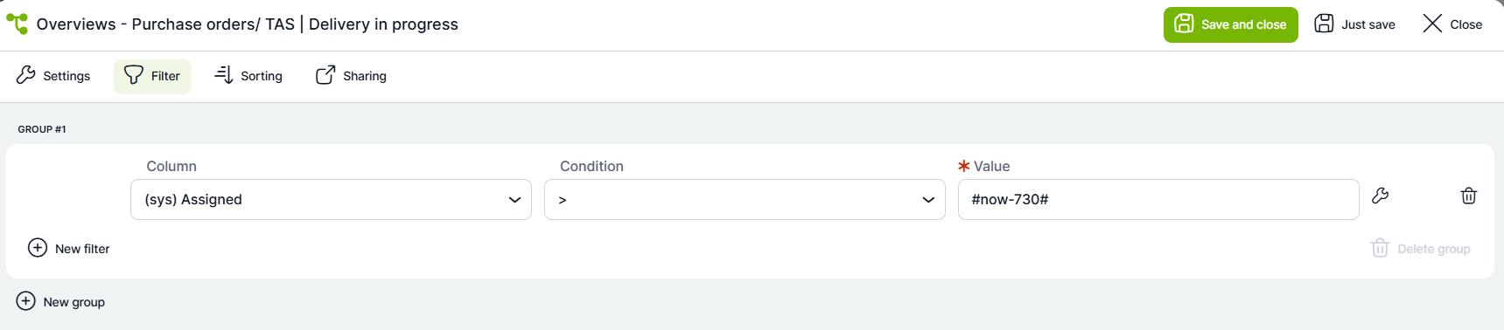
Task: Click the floppy disk icon on Just save
Action: [x=1325, y=24]
